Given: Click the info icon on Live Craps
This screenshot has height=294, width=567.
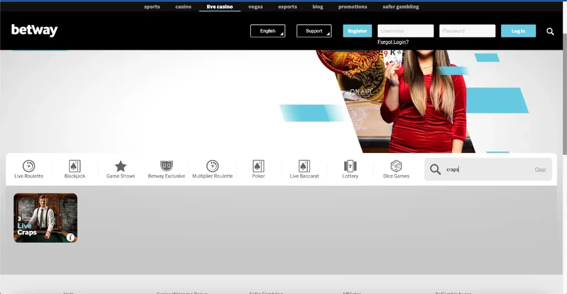Looking at the screenshot, I should tap(70, 238).
